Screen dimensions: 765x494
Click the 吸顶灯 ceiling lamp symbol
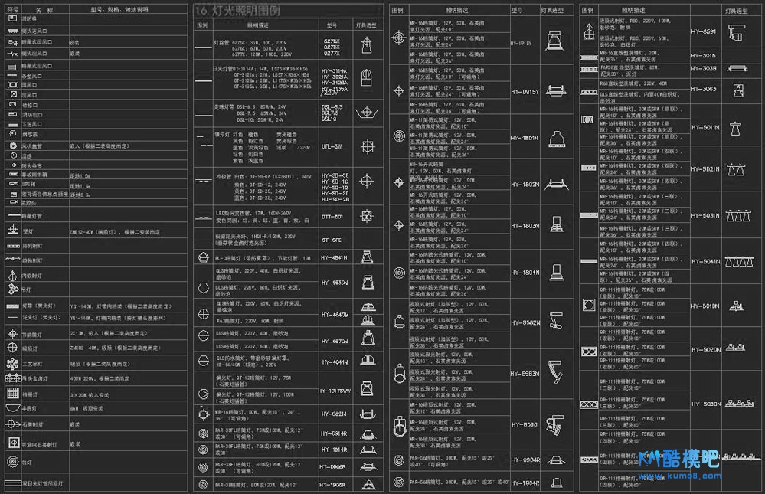13,348
